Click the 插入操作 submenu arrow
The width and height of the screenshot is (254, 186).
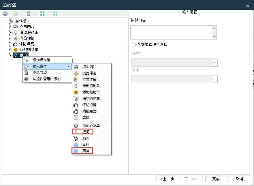pos(68,66)
